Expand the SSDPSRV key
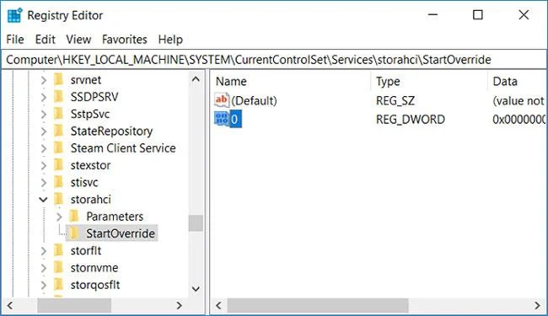Viewport: 548px width, 316px height. point(43,97)
